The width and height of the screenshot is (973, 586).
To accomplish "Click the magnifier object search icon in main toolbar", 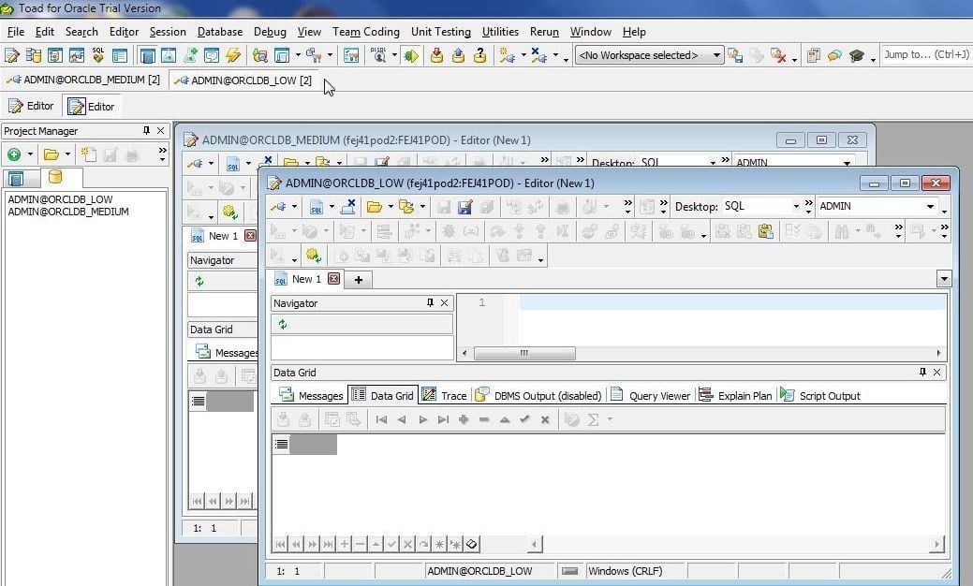I will click(260, 55).
